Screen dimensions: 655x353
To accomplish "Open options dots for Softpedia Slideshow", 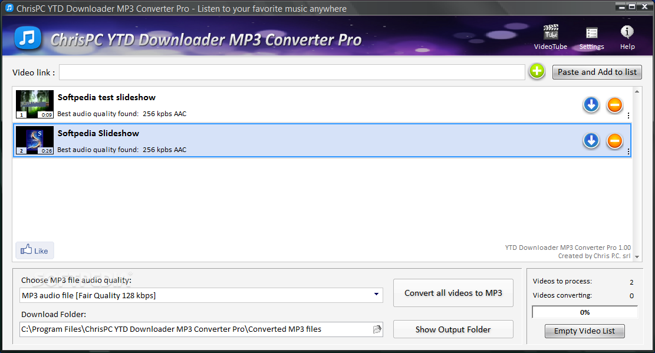I will 628,151.
